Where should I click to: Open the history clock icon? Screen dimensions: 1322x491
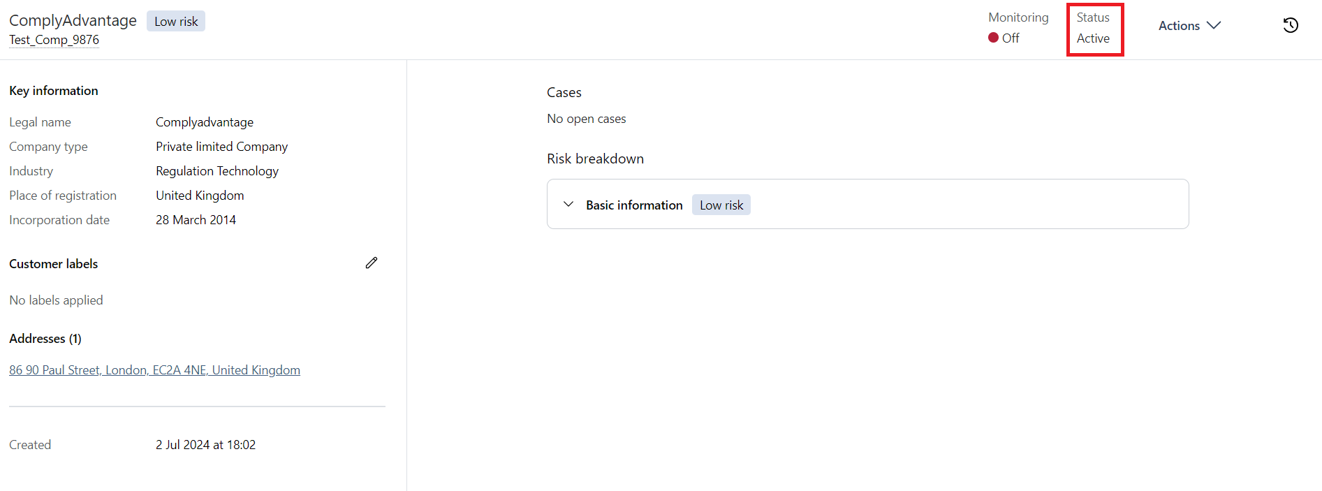click(x=1291, y=25)
